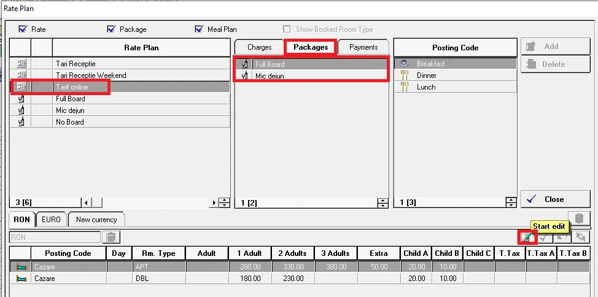This screenshot has height=297, width=598.
Task: Select the RON currency tab
Action: [21, 220]
